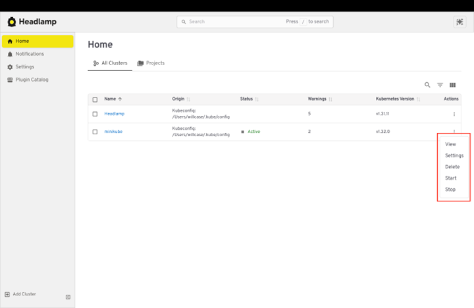
Task: Select the minikube row checkbox
Action: (x=95, y=132)
